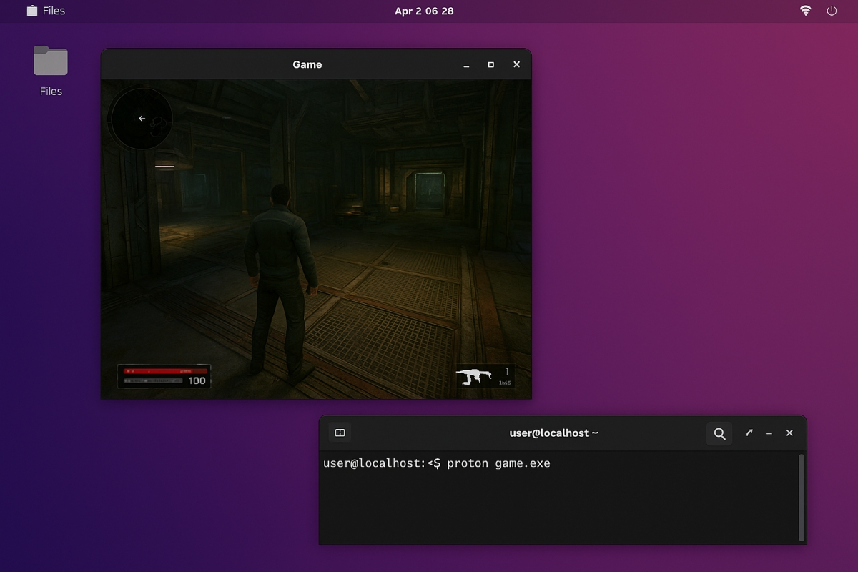Open the power menu icon
858x572 pixels.
(832, 11)
